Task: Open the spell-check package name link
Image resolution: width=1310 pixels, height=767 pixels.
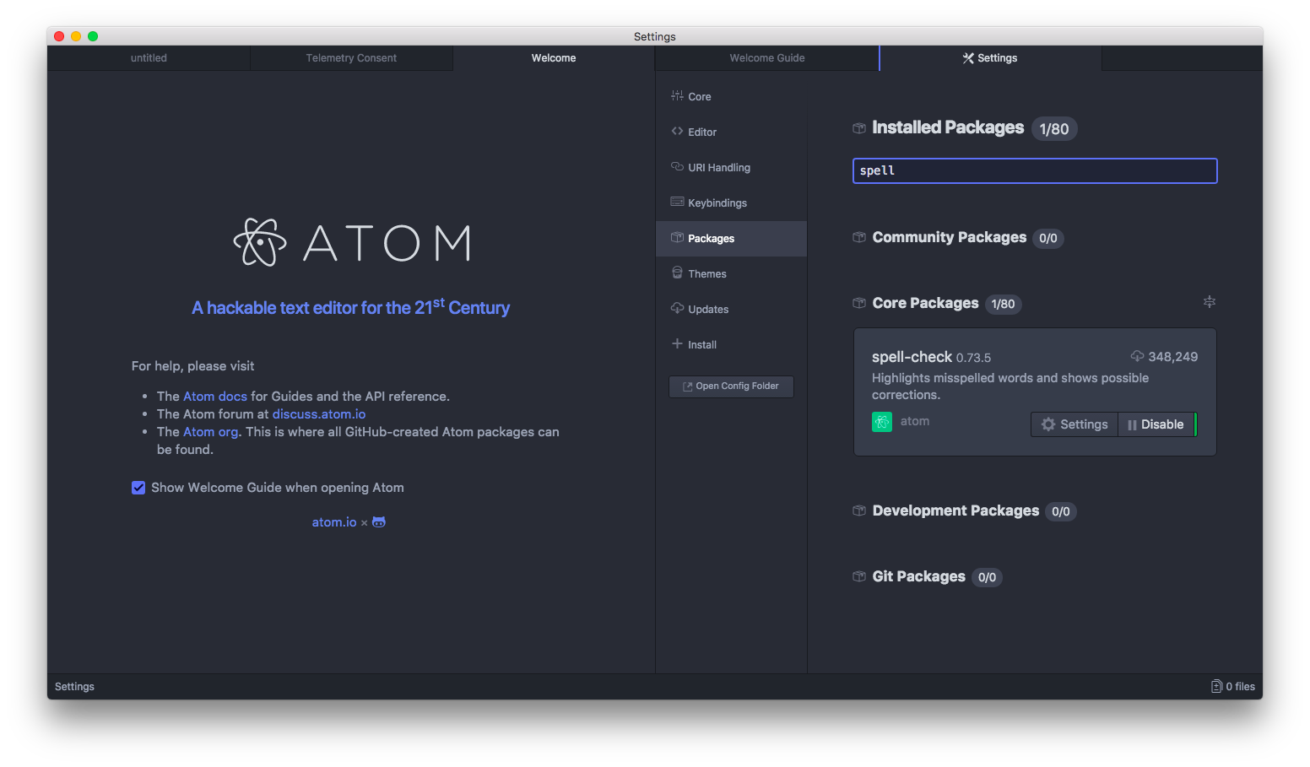Action: point(912,357)
